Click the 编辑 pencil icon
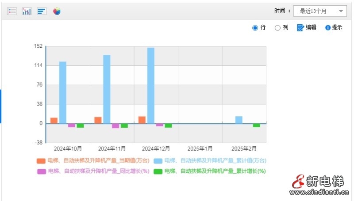 [x=300, y=27]
